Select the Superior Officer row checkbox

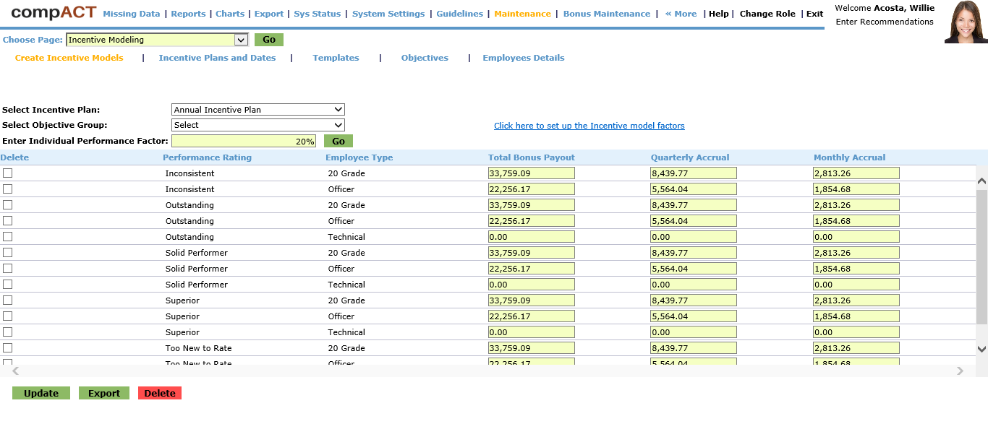8,316
